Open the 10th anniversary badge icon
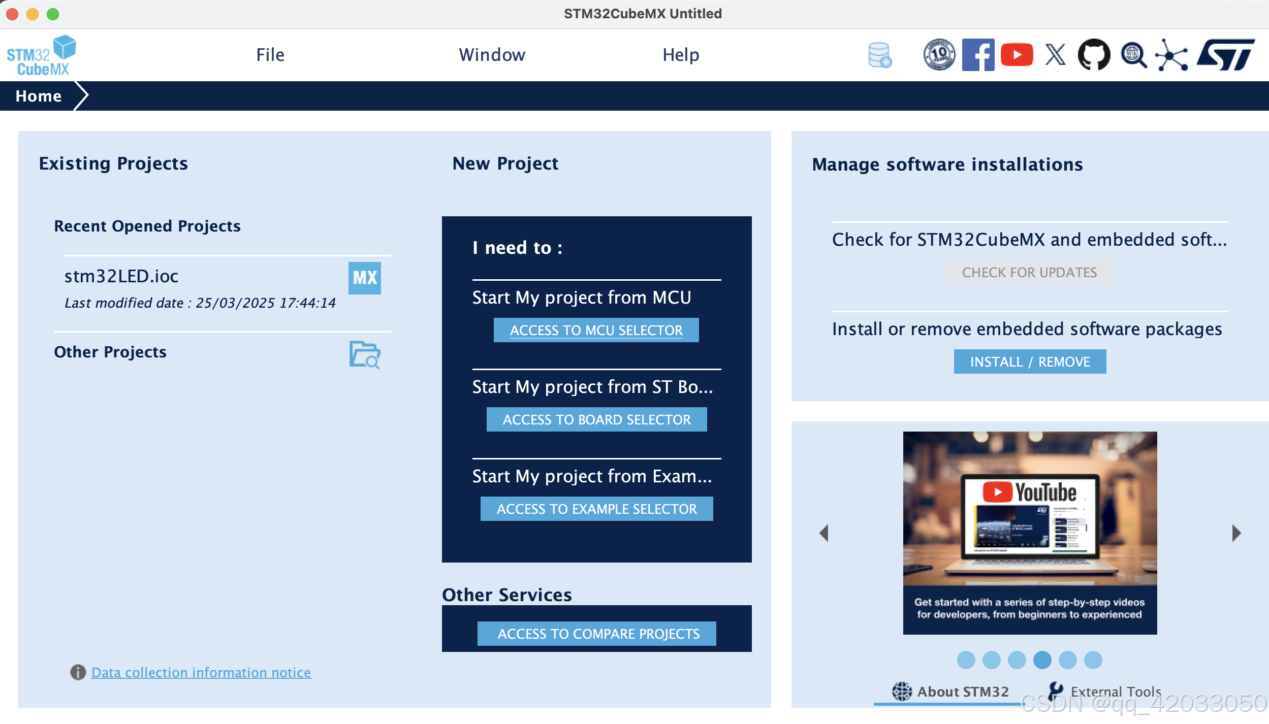This screenshot has height=724, width=1269. [x=939, y=55]
